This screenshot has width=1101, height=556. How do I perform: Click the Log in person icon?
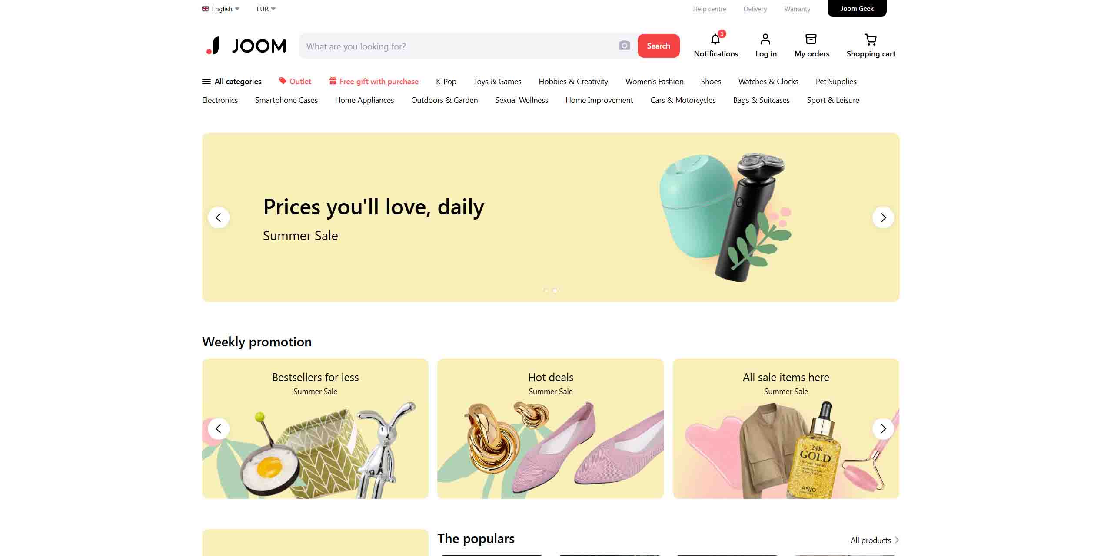point(765,39)
